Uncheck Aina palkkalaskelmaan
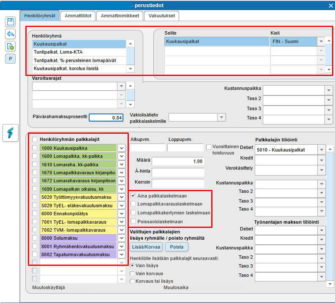Screen dimensions: 335x303 (133, 195)
